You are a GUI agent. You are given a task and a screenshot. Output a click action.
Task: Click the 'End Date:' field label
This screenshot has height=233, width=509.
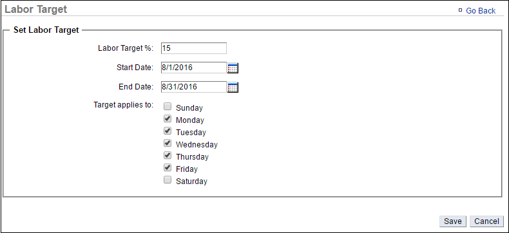click(136, 87)
